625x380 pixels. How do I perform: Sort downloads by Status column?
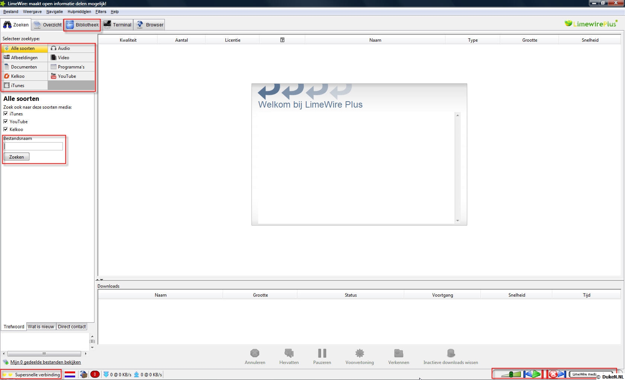(350, 295)
